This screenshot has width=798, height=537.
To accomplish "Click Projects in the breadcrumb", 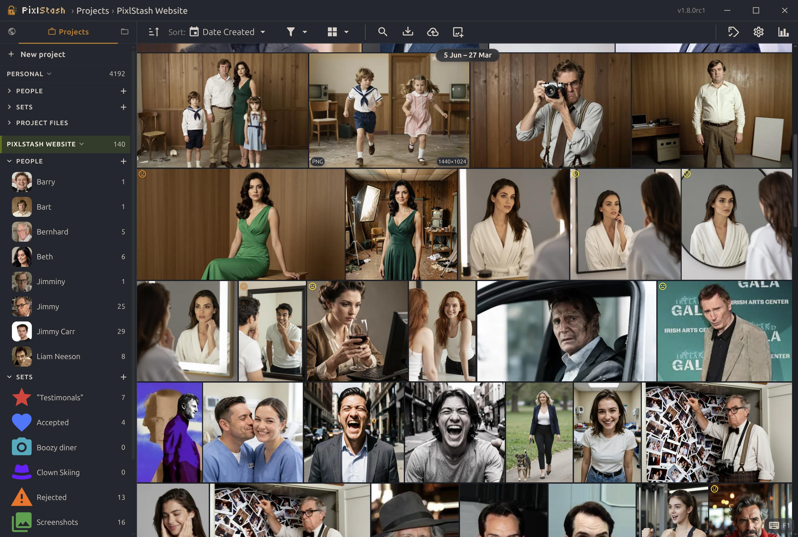I will 92,11.
